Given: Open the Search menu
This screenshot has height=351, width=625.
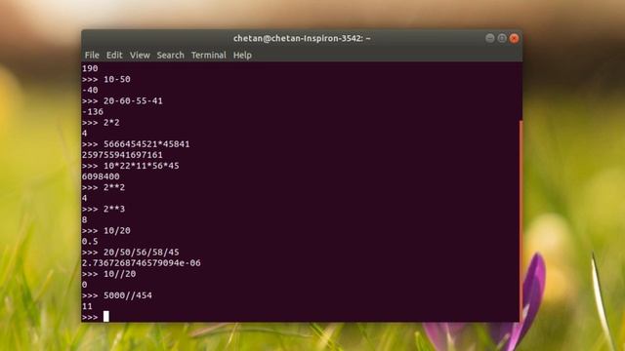Looking at the screenshot, I should 170,55.
